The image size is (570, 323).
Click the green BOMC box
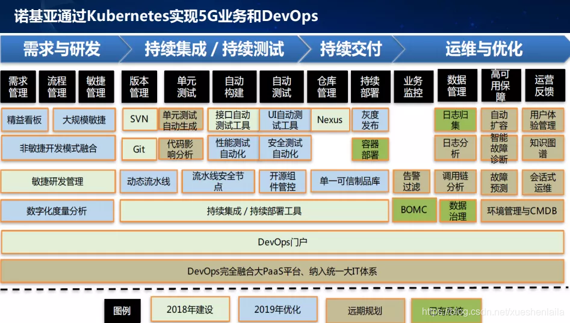(414, 210)
